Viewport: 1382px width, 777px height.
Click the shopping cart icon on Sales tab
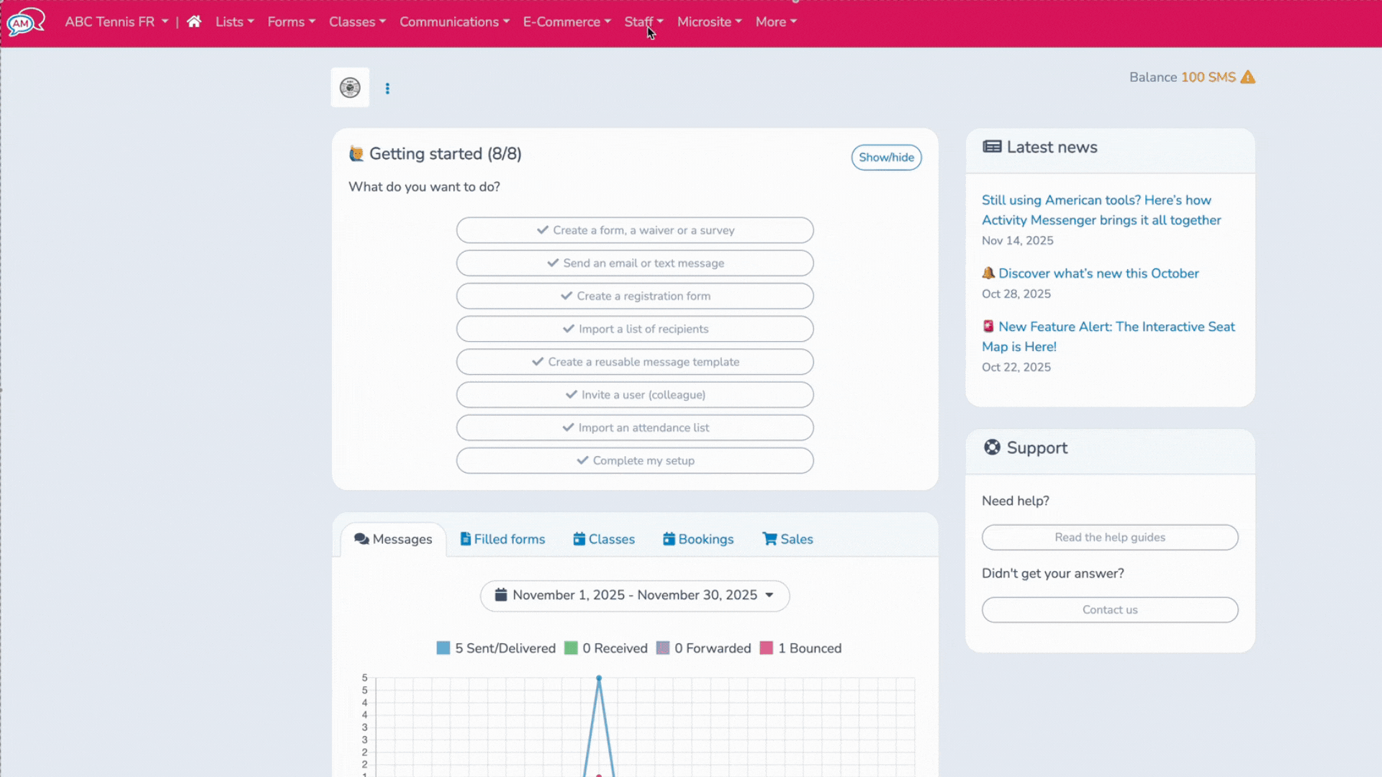pos(768,538)
